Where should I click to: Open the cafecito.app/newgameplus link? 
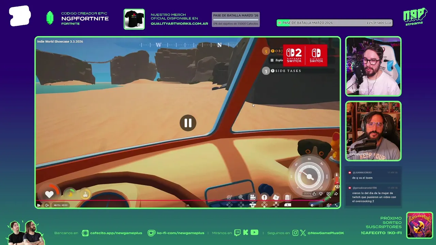(116, 233)
